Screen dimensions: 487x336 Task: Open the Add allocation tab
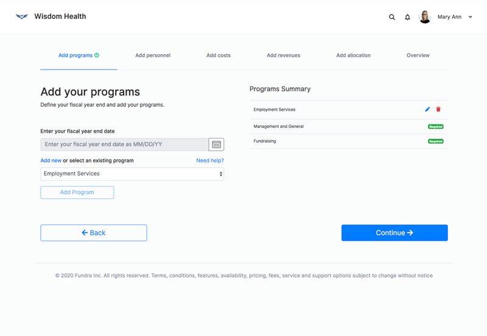click(354, 55)
